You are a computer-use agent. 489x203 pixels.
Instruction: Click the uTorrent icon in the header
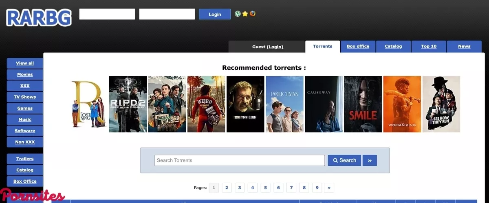[x=238, y=14]
